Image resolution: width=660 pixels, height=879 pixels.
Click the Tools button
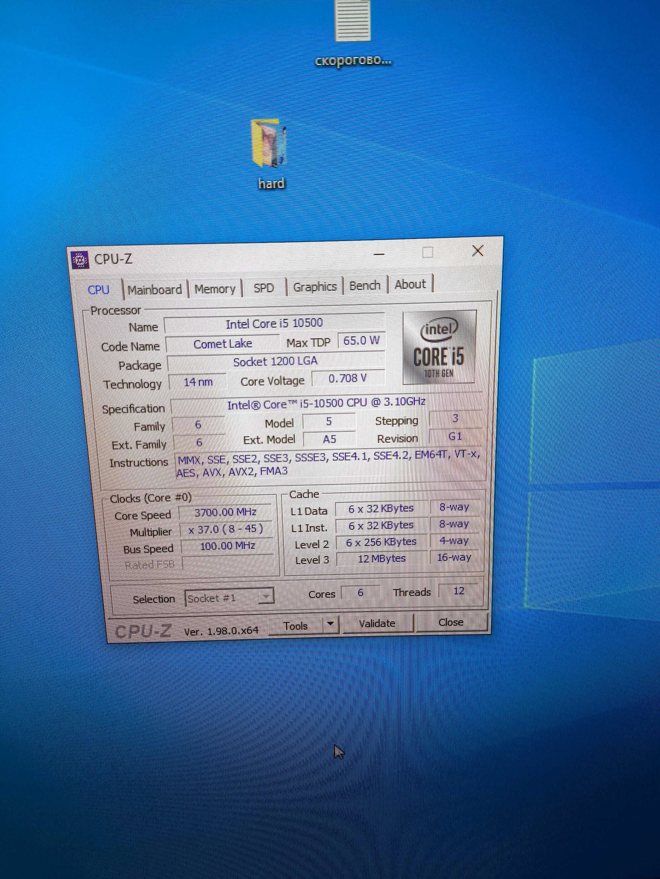click(296, 626)
